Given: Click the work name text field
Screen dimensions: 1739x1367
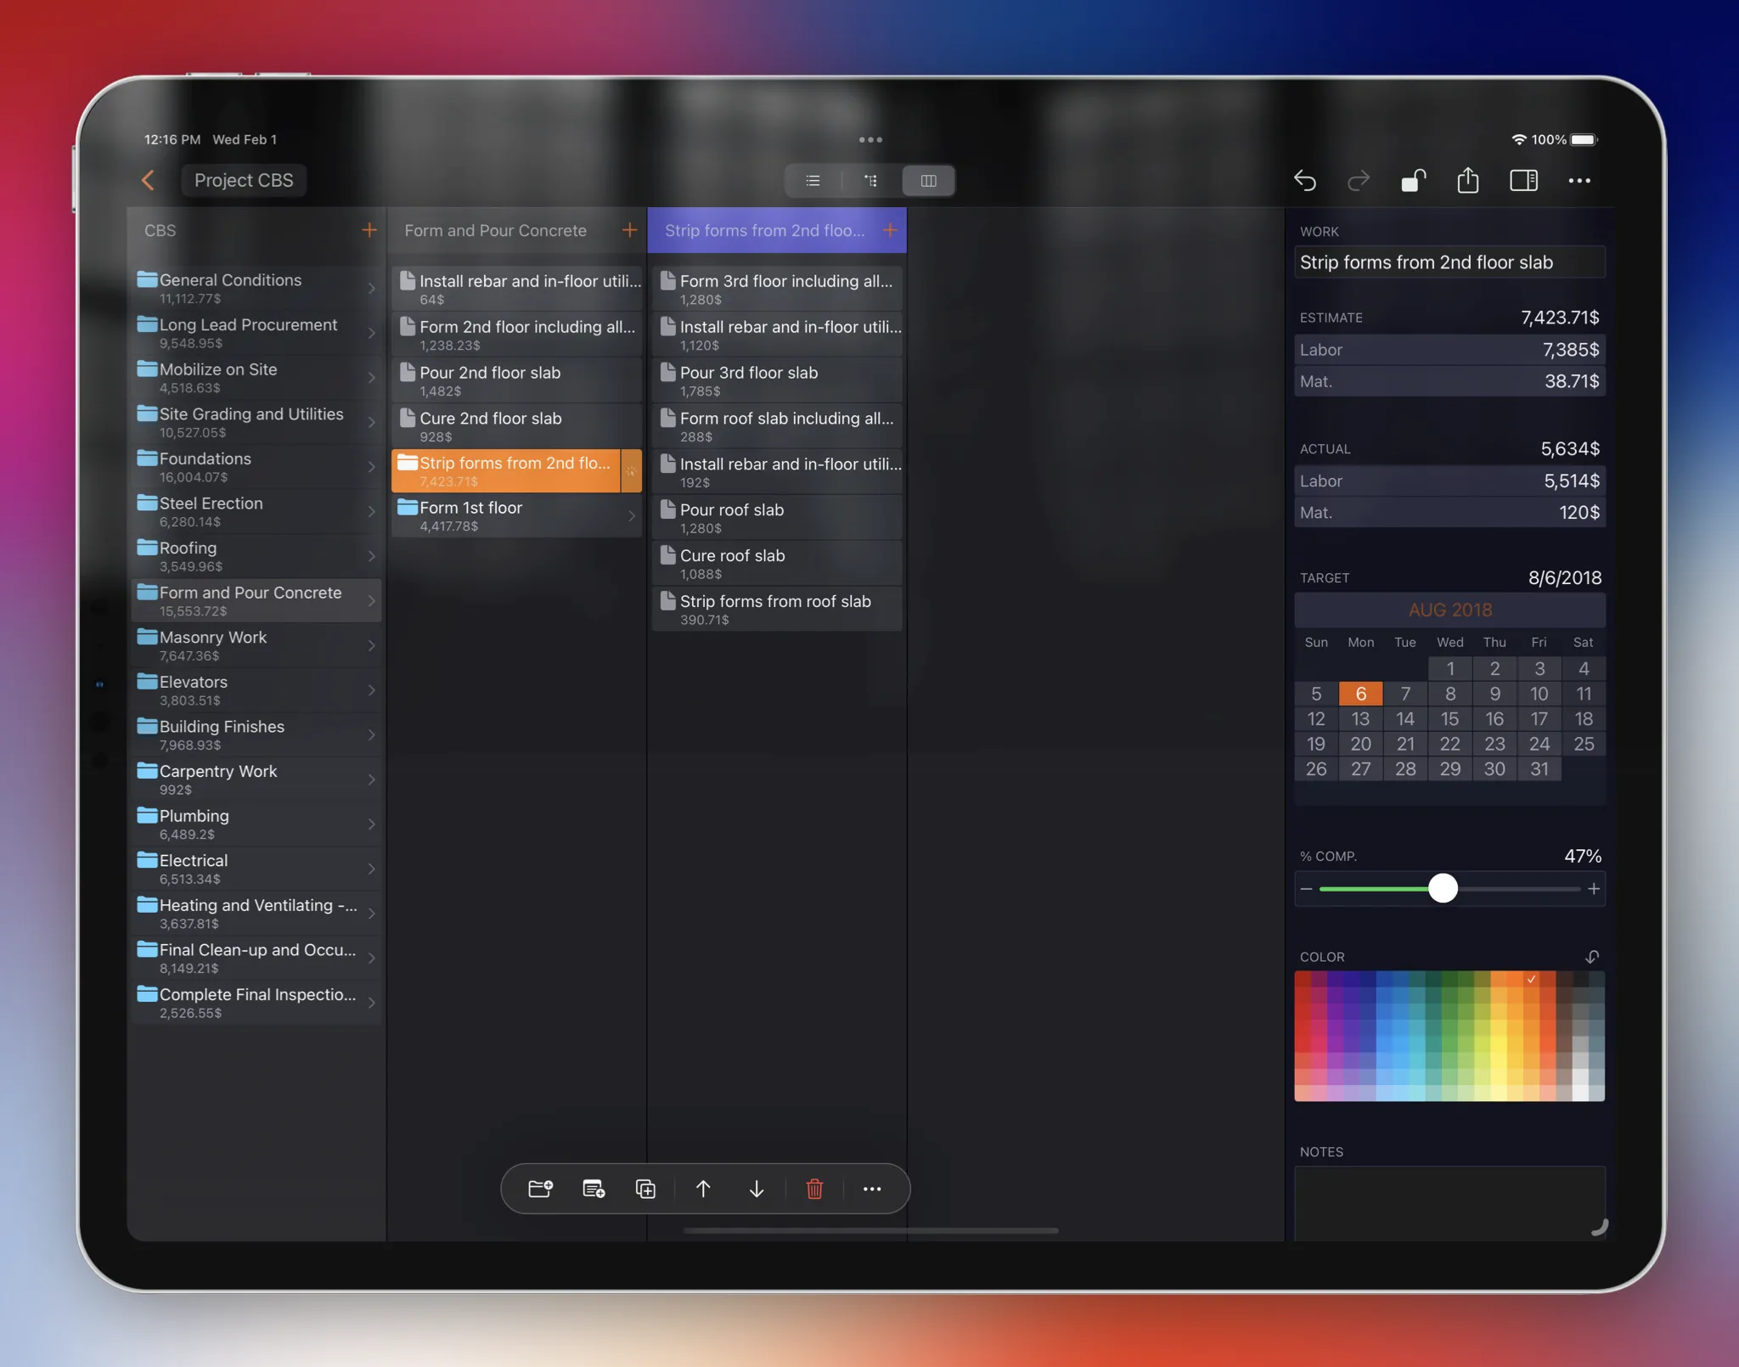Looking at the screenshot, I should 1449,262.
